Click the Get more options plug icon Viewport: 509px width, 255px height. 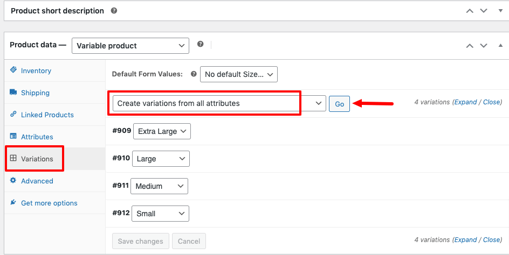[13, 202]
